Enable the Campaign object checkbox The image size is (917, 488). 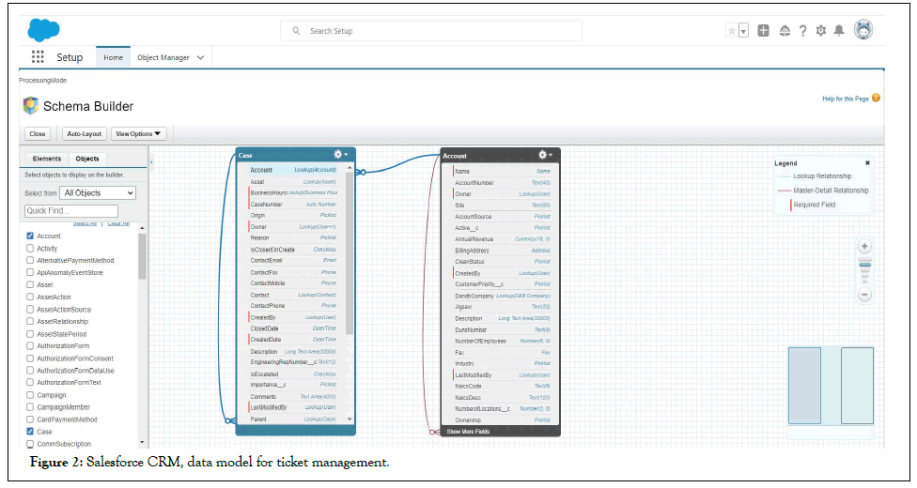click(31, 395)
